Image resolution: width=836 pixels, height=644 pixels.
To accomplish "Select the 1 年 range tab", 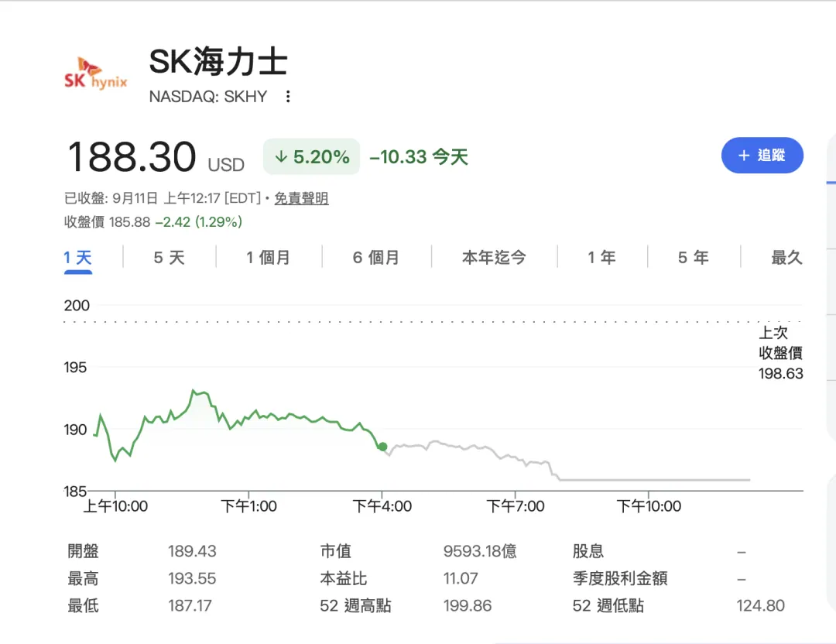I will [602, 258].
